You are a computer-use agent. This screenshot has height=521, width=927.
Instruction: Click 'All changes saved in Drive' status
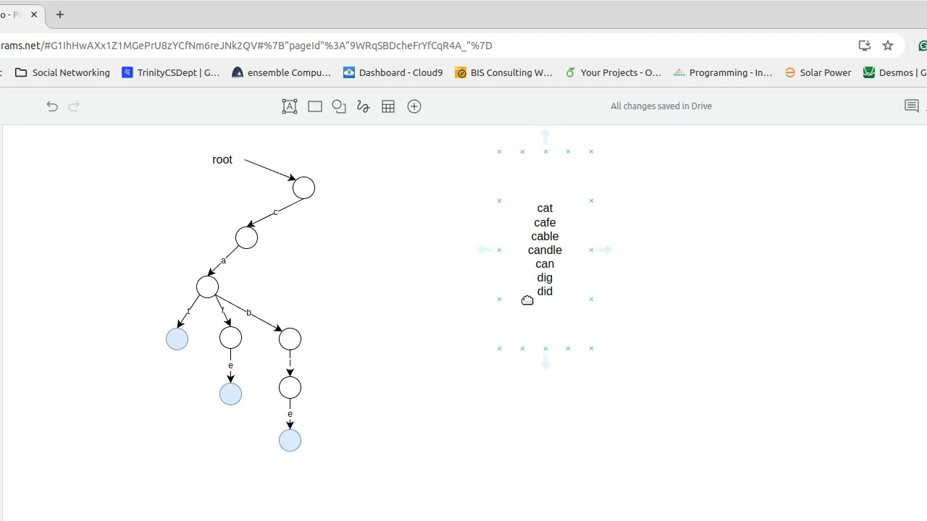(x=661, y=106)
